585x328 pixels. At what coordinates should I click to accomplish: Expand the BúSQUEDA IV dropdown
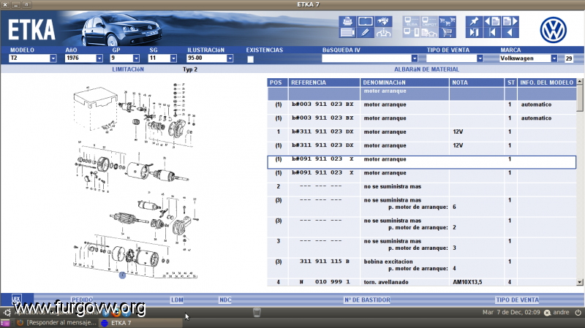click(415, 58)
